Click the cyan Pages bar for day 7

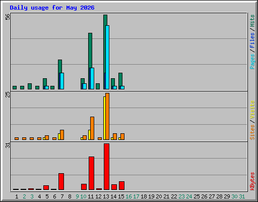click(x=62, y=81)
